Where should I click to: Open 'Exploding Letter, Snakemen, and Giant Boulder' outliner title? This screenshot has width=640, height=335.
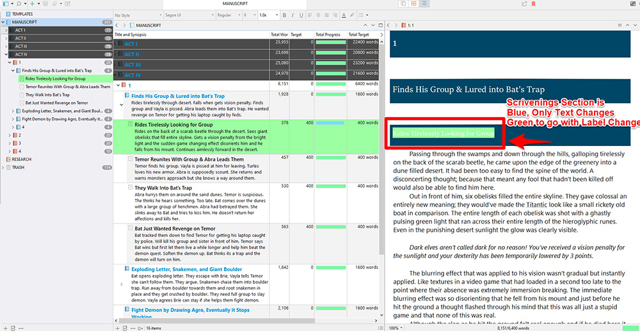click(186, 269)
